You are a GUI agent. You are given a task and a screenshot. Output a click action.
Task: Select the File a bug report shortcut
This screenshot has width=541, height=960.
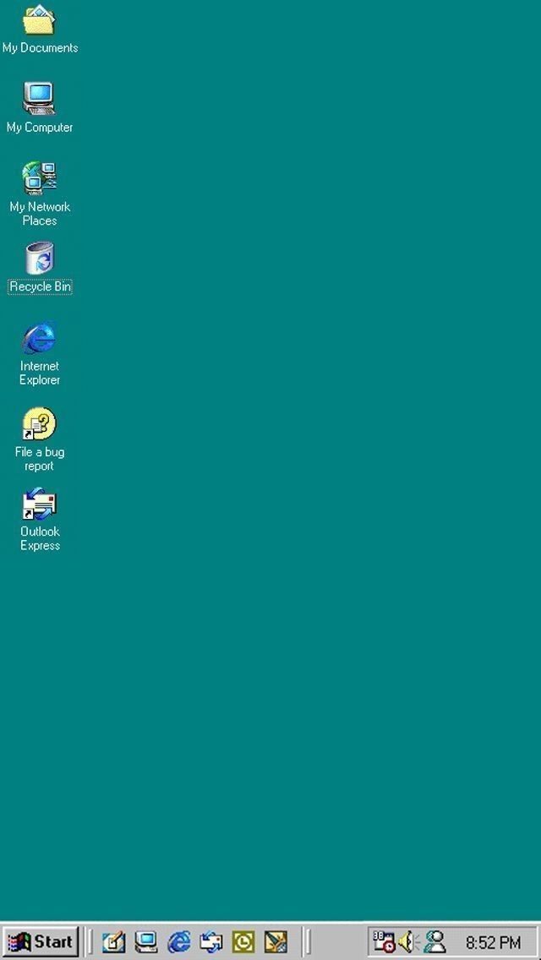(39, 424)
